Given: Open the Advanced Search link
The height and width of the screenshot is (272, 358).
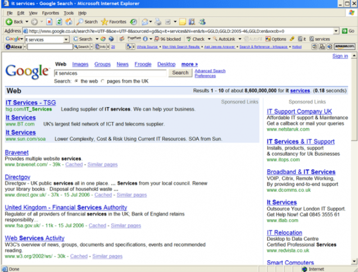Looking at the screenshot, I should coord(210,71).
